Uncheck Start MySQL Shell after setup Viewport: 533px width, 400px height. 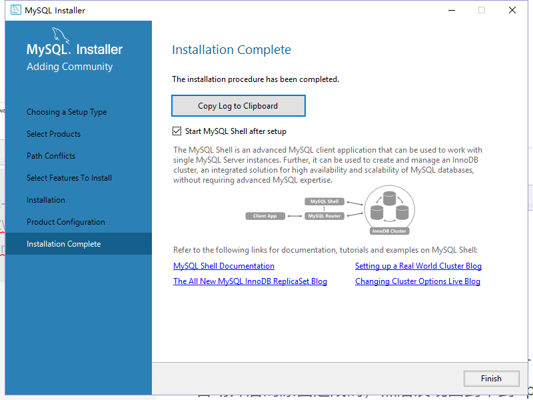pyautogui.click(x=177, y=131)
